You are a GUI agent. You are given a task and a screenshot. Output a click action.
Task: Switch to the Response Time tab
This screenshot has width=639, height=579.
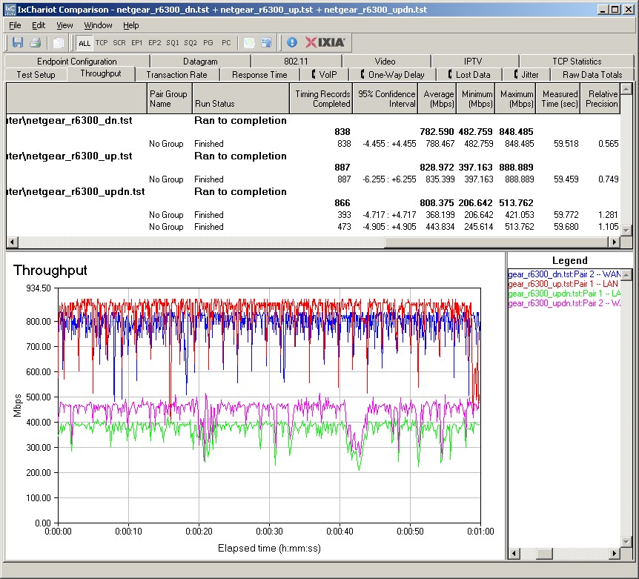coord(259,75)
